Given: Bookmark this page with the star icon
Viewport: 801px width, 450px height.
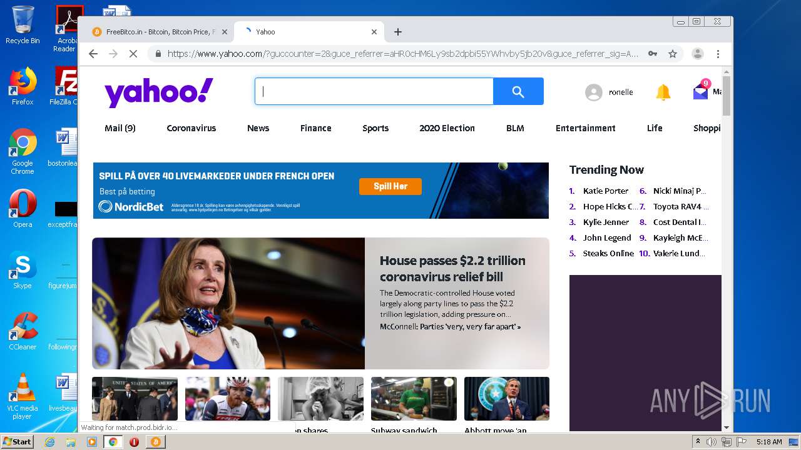Looking at the screenshot, I should [673, 54].
